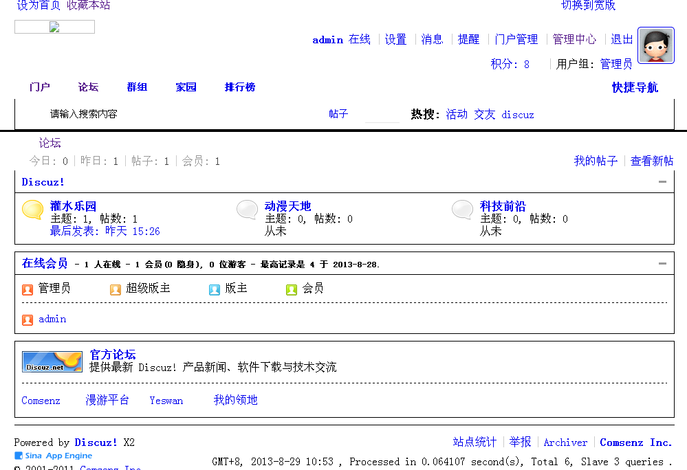Click 退出 to log out
This screenshot has height=470, width=687.
(x=621, y=39)
